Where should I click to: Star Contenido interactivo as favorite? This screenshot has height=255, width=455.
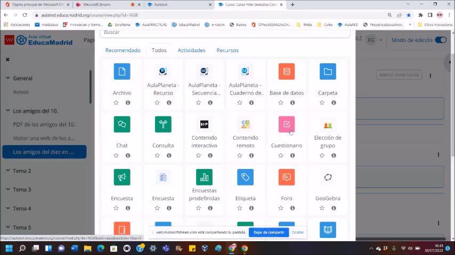[x=199, y=156]
